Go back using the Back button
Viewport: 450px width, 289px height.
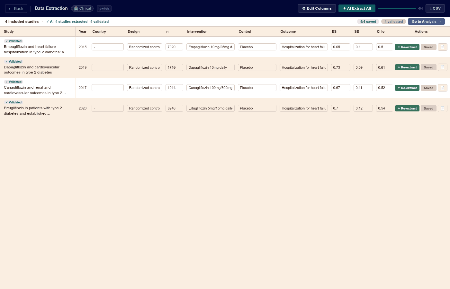pos(16,8)
